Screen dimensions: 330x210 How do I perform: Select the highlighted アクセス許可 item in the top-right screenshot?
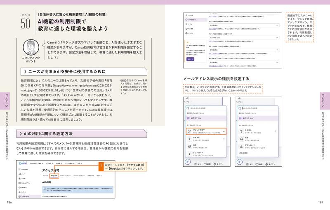click(196, 20)
